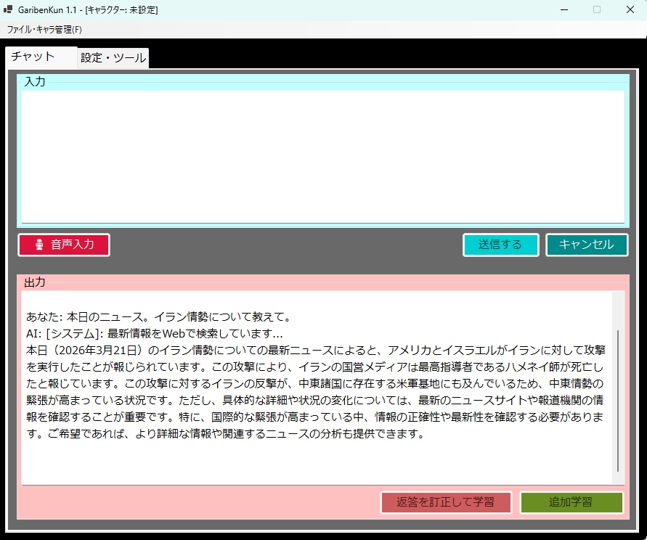
Task: Click inside the 入力 input text field
Action: tap(320, 152)
